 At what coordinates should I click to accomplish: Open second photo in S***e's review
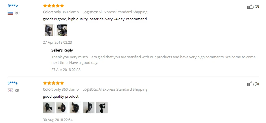pyautogui.click(x=62, y=108)
